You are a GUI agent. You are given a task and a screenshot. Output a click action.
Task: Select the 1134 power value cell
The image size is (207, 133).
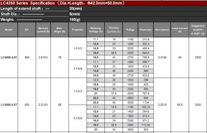click(146, 103)
